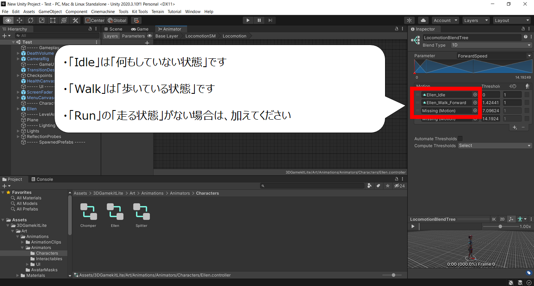Open the Window menu
Image resolution: width=534 pixels, height=286 pixels.
193,12
